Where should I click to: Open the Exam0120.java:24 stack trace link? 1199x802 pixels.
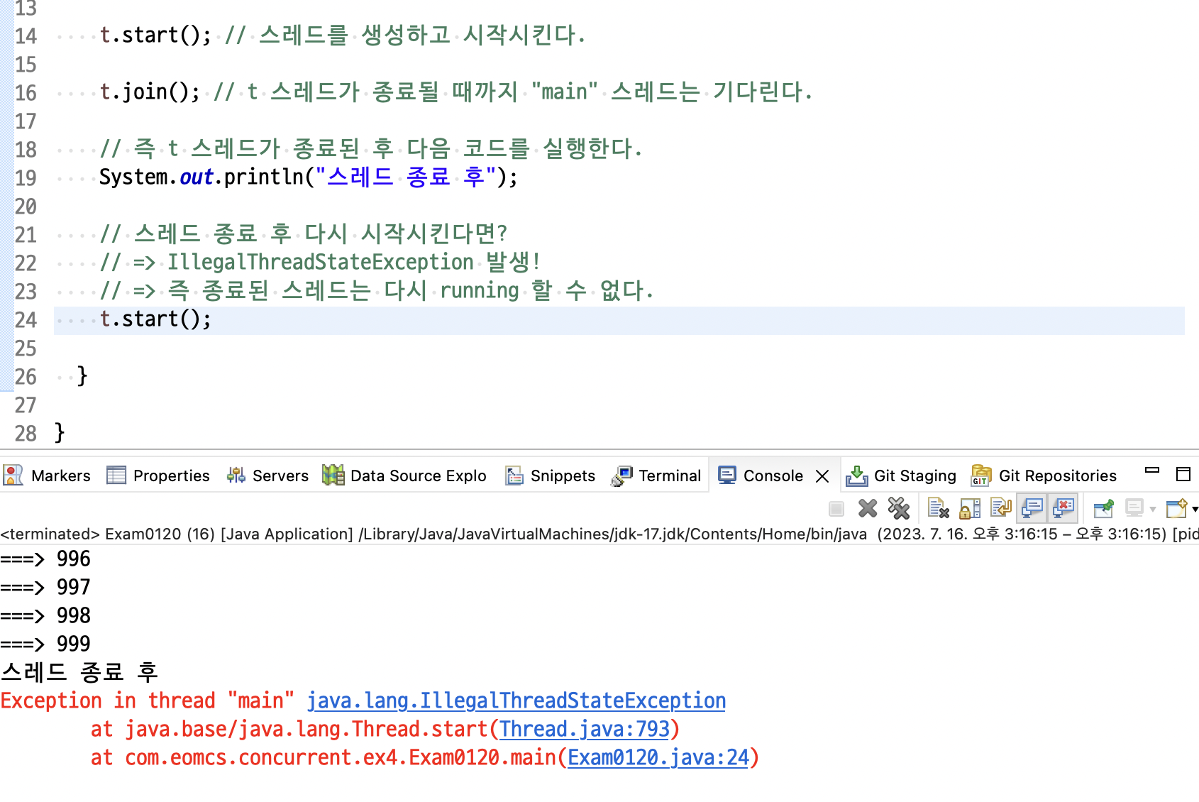(x=658, y=758)
